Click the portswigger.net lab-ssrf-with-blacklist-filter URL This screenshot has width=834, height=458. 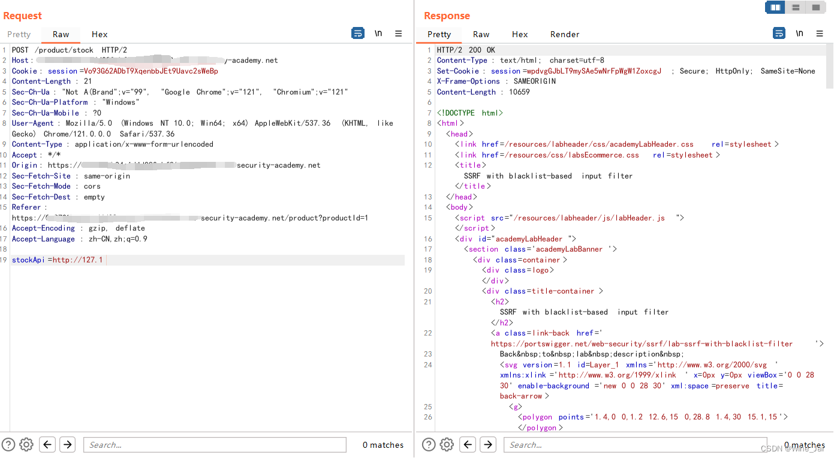tap(642, 344)
